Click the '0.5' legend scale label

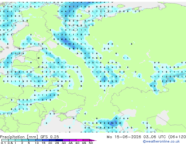click(x=10, y=143)
